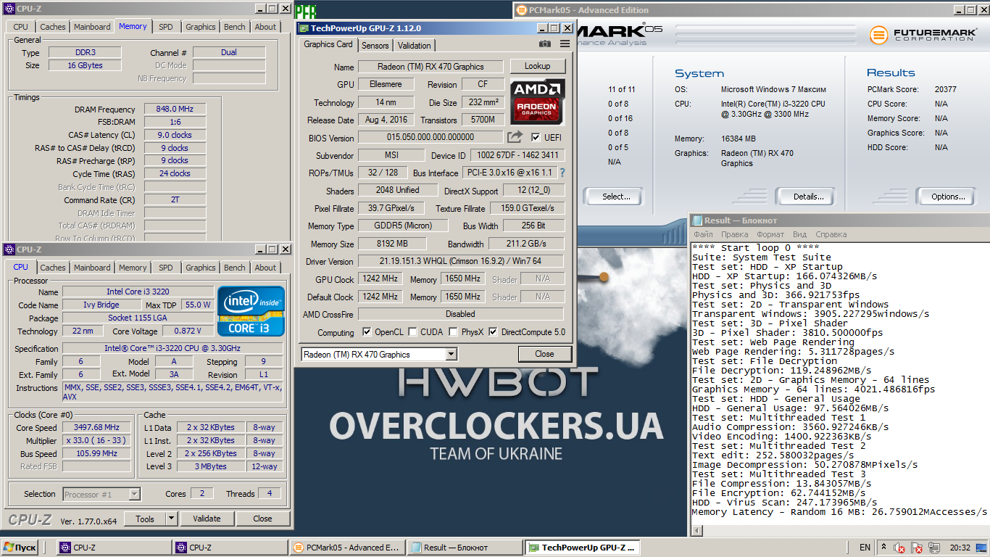Screen dimensions: 990x557
Task: Open the GPU-Z hamburger menu icon
Action: point(565,44)
